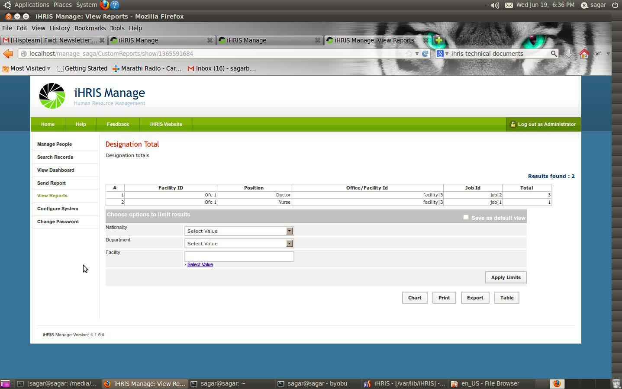
Task: Open the Places menu in top panel
Action: (62, 5)
